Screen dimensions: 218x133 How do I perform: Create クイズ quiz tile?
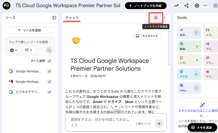(189, 74)
